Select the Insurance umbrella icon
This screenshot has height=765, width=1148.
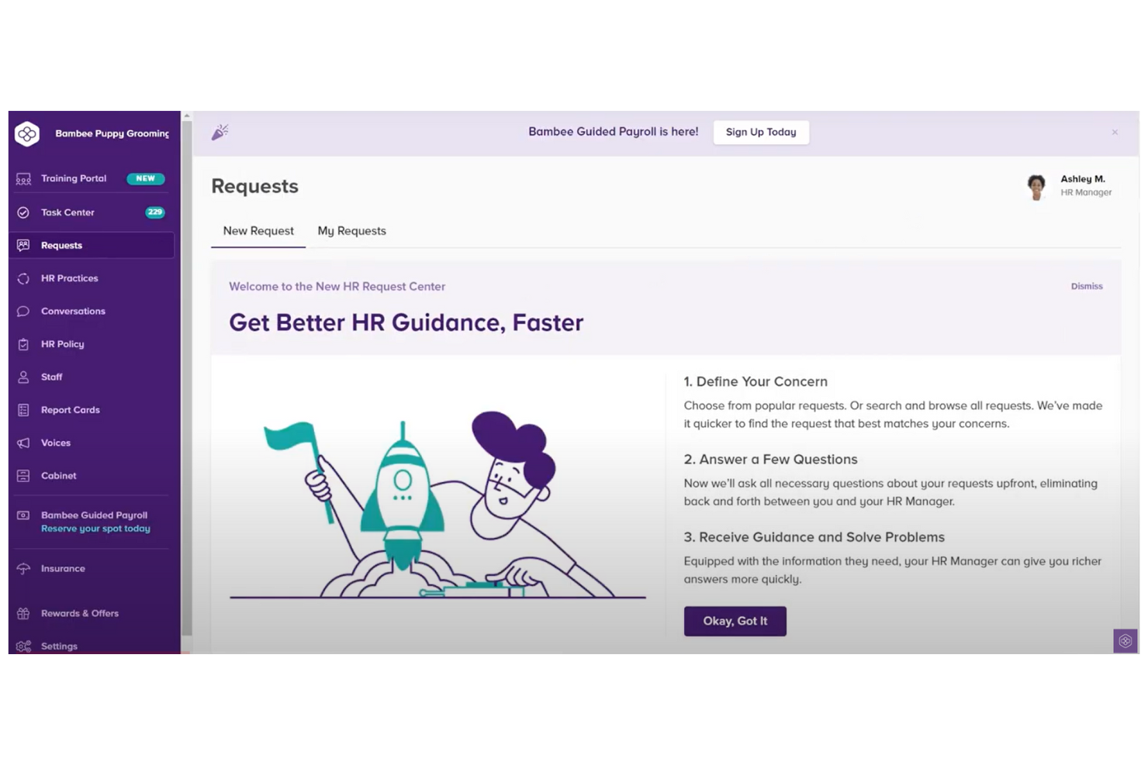tap(23, 568)
